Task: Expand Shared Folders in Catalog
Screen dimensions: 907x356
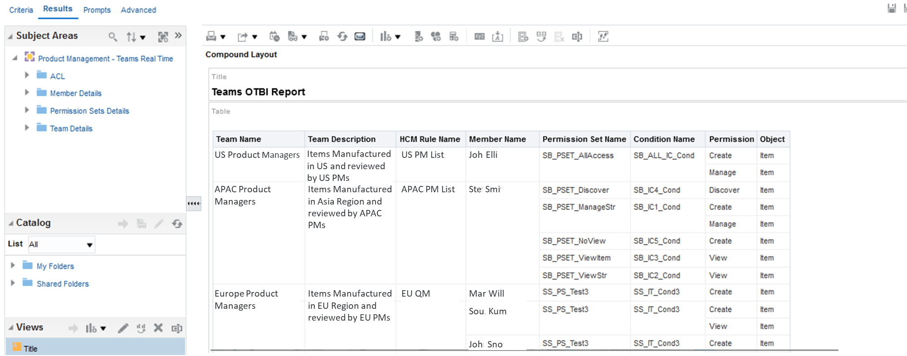Action: pyautogui.click(x=13, y=283)
